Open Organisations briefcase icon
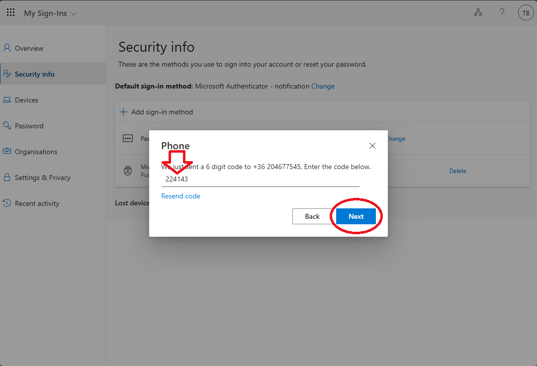 [x=7, y=151]
